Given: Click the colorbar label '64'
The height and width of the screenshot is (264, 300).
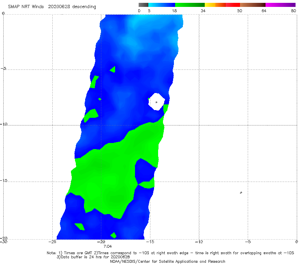Looking at the screenshot, I should 264,11.
